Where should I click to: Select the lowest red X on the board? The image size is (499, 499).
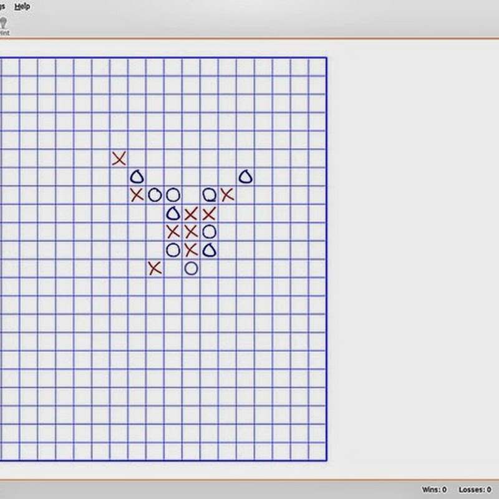point(155,268)
